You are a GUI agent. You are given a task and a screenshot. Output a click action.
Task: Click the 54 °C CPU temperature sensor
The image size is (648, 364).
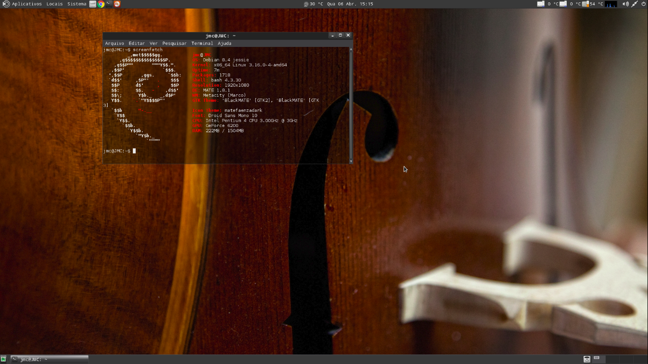(x=592, y=4)
